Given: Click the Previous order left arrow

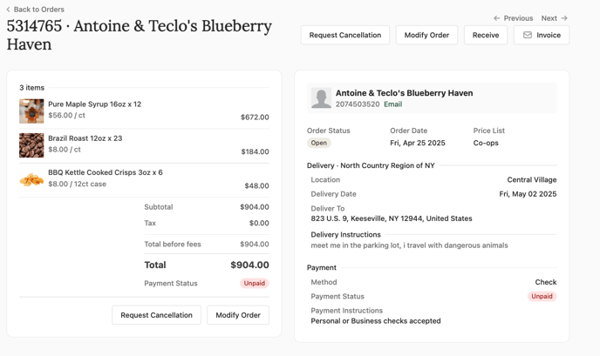Looking at the screenshot, I should tap(497, 18).
